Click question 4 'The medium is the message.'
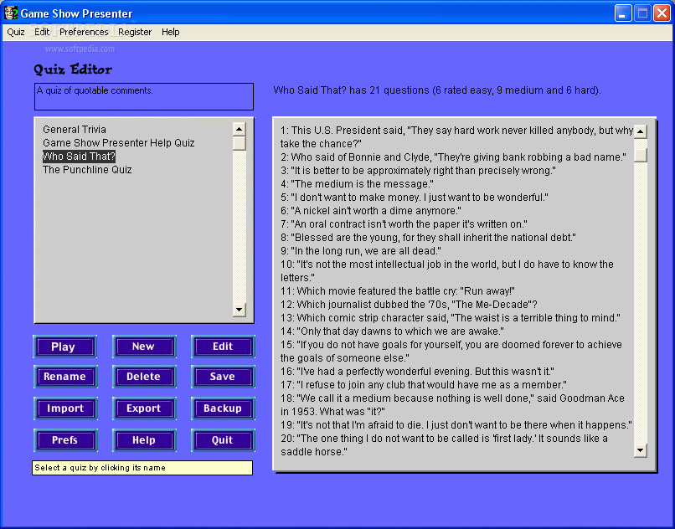The image size is (675, 529). pos(357,184)
